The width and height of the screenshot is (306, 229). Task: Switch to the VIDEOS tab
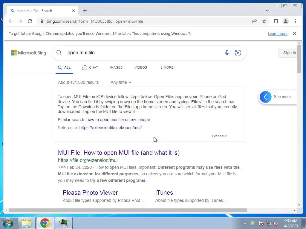140,67
